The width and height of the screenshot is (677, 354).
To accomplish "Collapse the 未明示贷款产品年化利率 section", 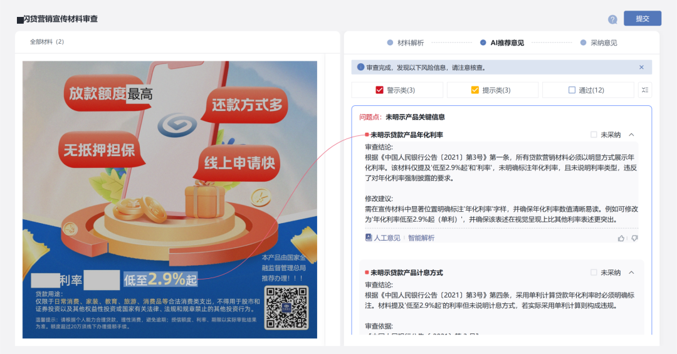I will pyautogui.click(x=631, y=135).
